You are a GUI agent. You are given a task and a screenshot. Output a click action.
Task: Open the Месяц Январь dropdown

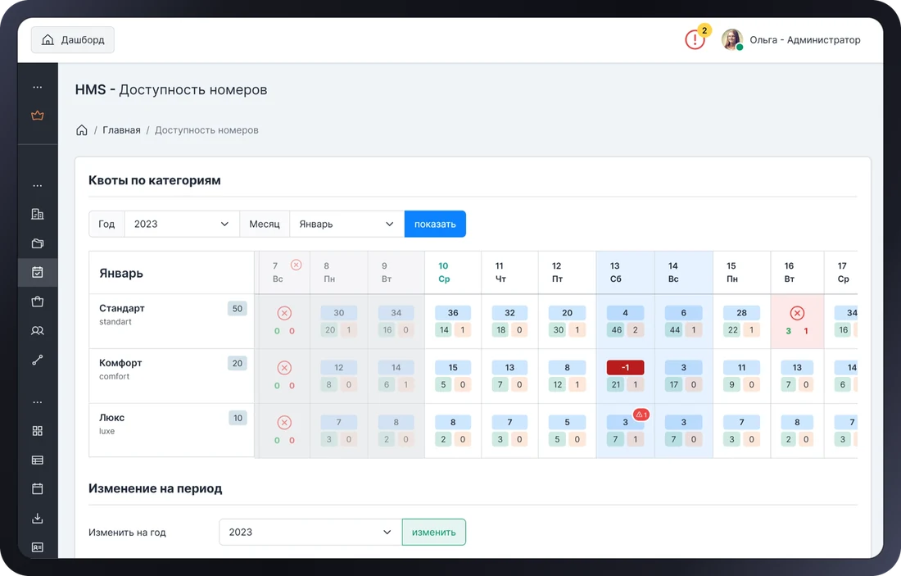(x=347, y=224)
